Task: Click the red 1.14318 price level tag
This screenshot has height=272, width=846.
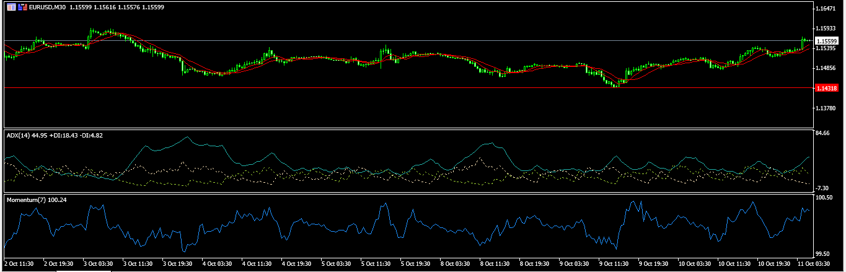Action: coord(827,89)
